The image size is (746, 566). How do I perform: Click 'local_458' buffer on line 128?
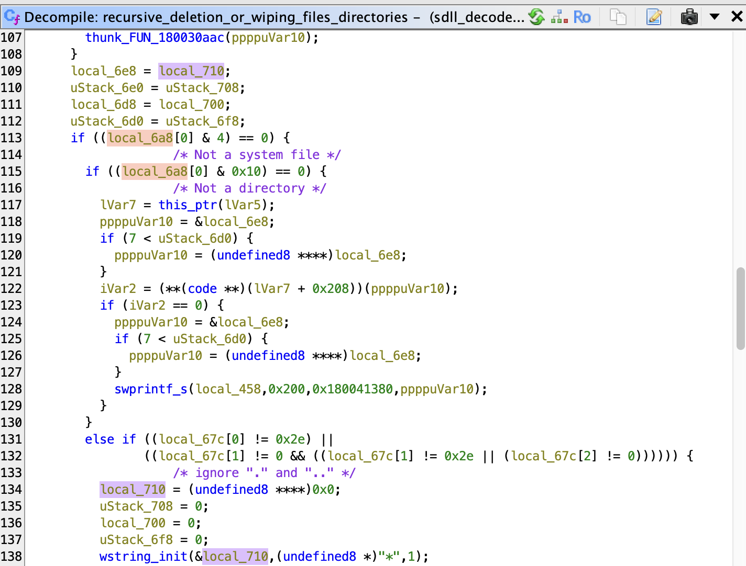[x=228, y=389]
